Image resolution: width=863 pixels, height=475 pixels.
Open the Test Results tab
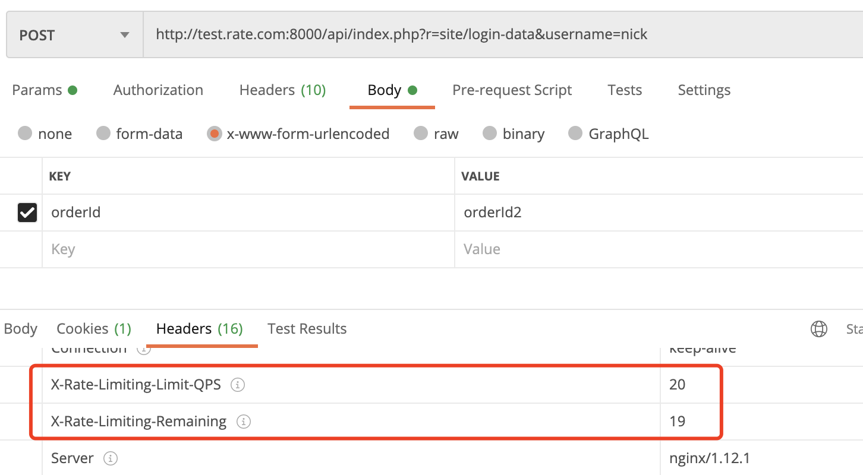[x=307, y=329]
